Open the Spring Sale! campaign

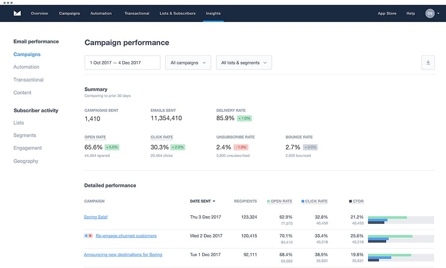[95, 217]
